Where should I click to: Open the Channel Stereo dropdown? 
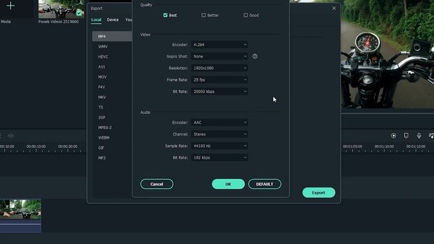[220, 134]
